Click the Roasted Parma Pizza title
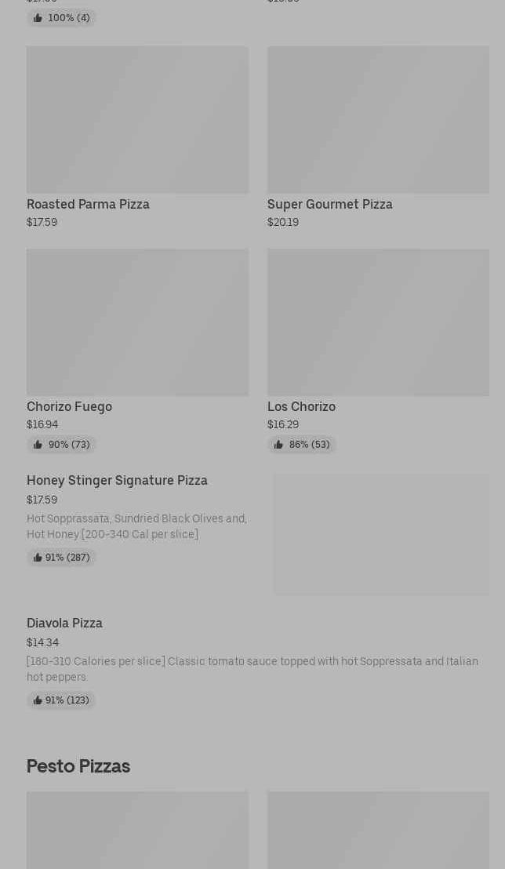 [88, 204]
